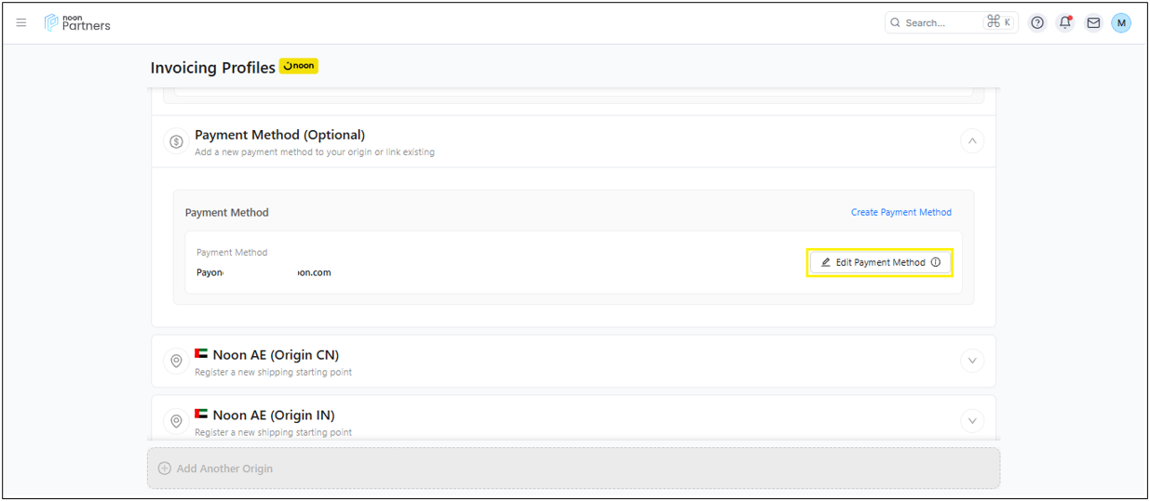Click the noon Partners logo
Screen dimensions: 1150x501
pyautogui.click(x=77, y=23)
